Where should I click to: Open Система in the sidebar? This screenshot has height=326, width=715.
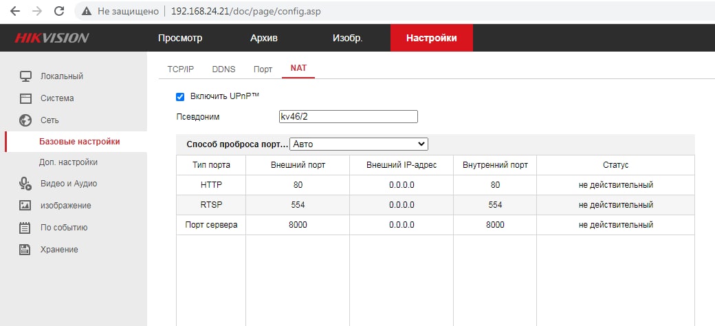57,98
